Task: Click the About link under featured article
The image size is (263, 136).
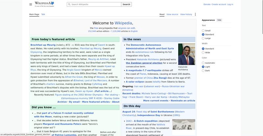Action: (116, 102)
